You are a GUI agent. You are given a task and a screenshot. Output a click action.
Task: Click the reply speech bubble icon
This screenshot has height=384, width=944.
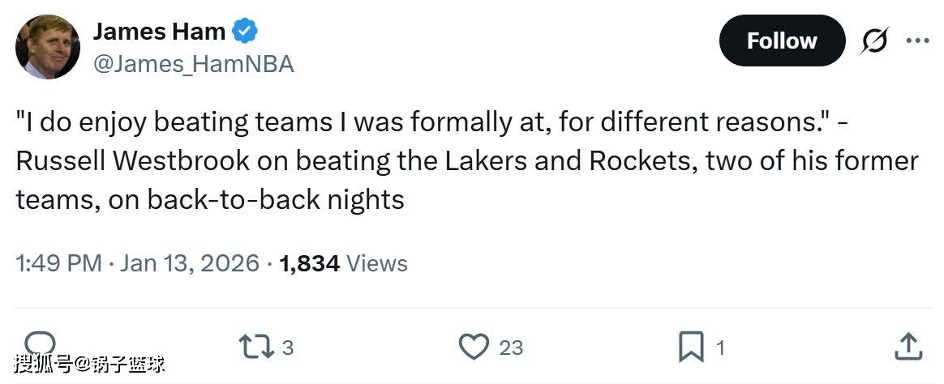41,343
